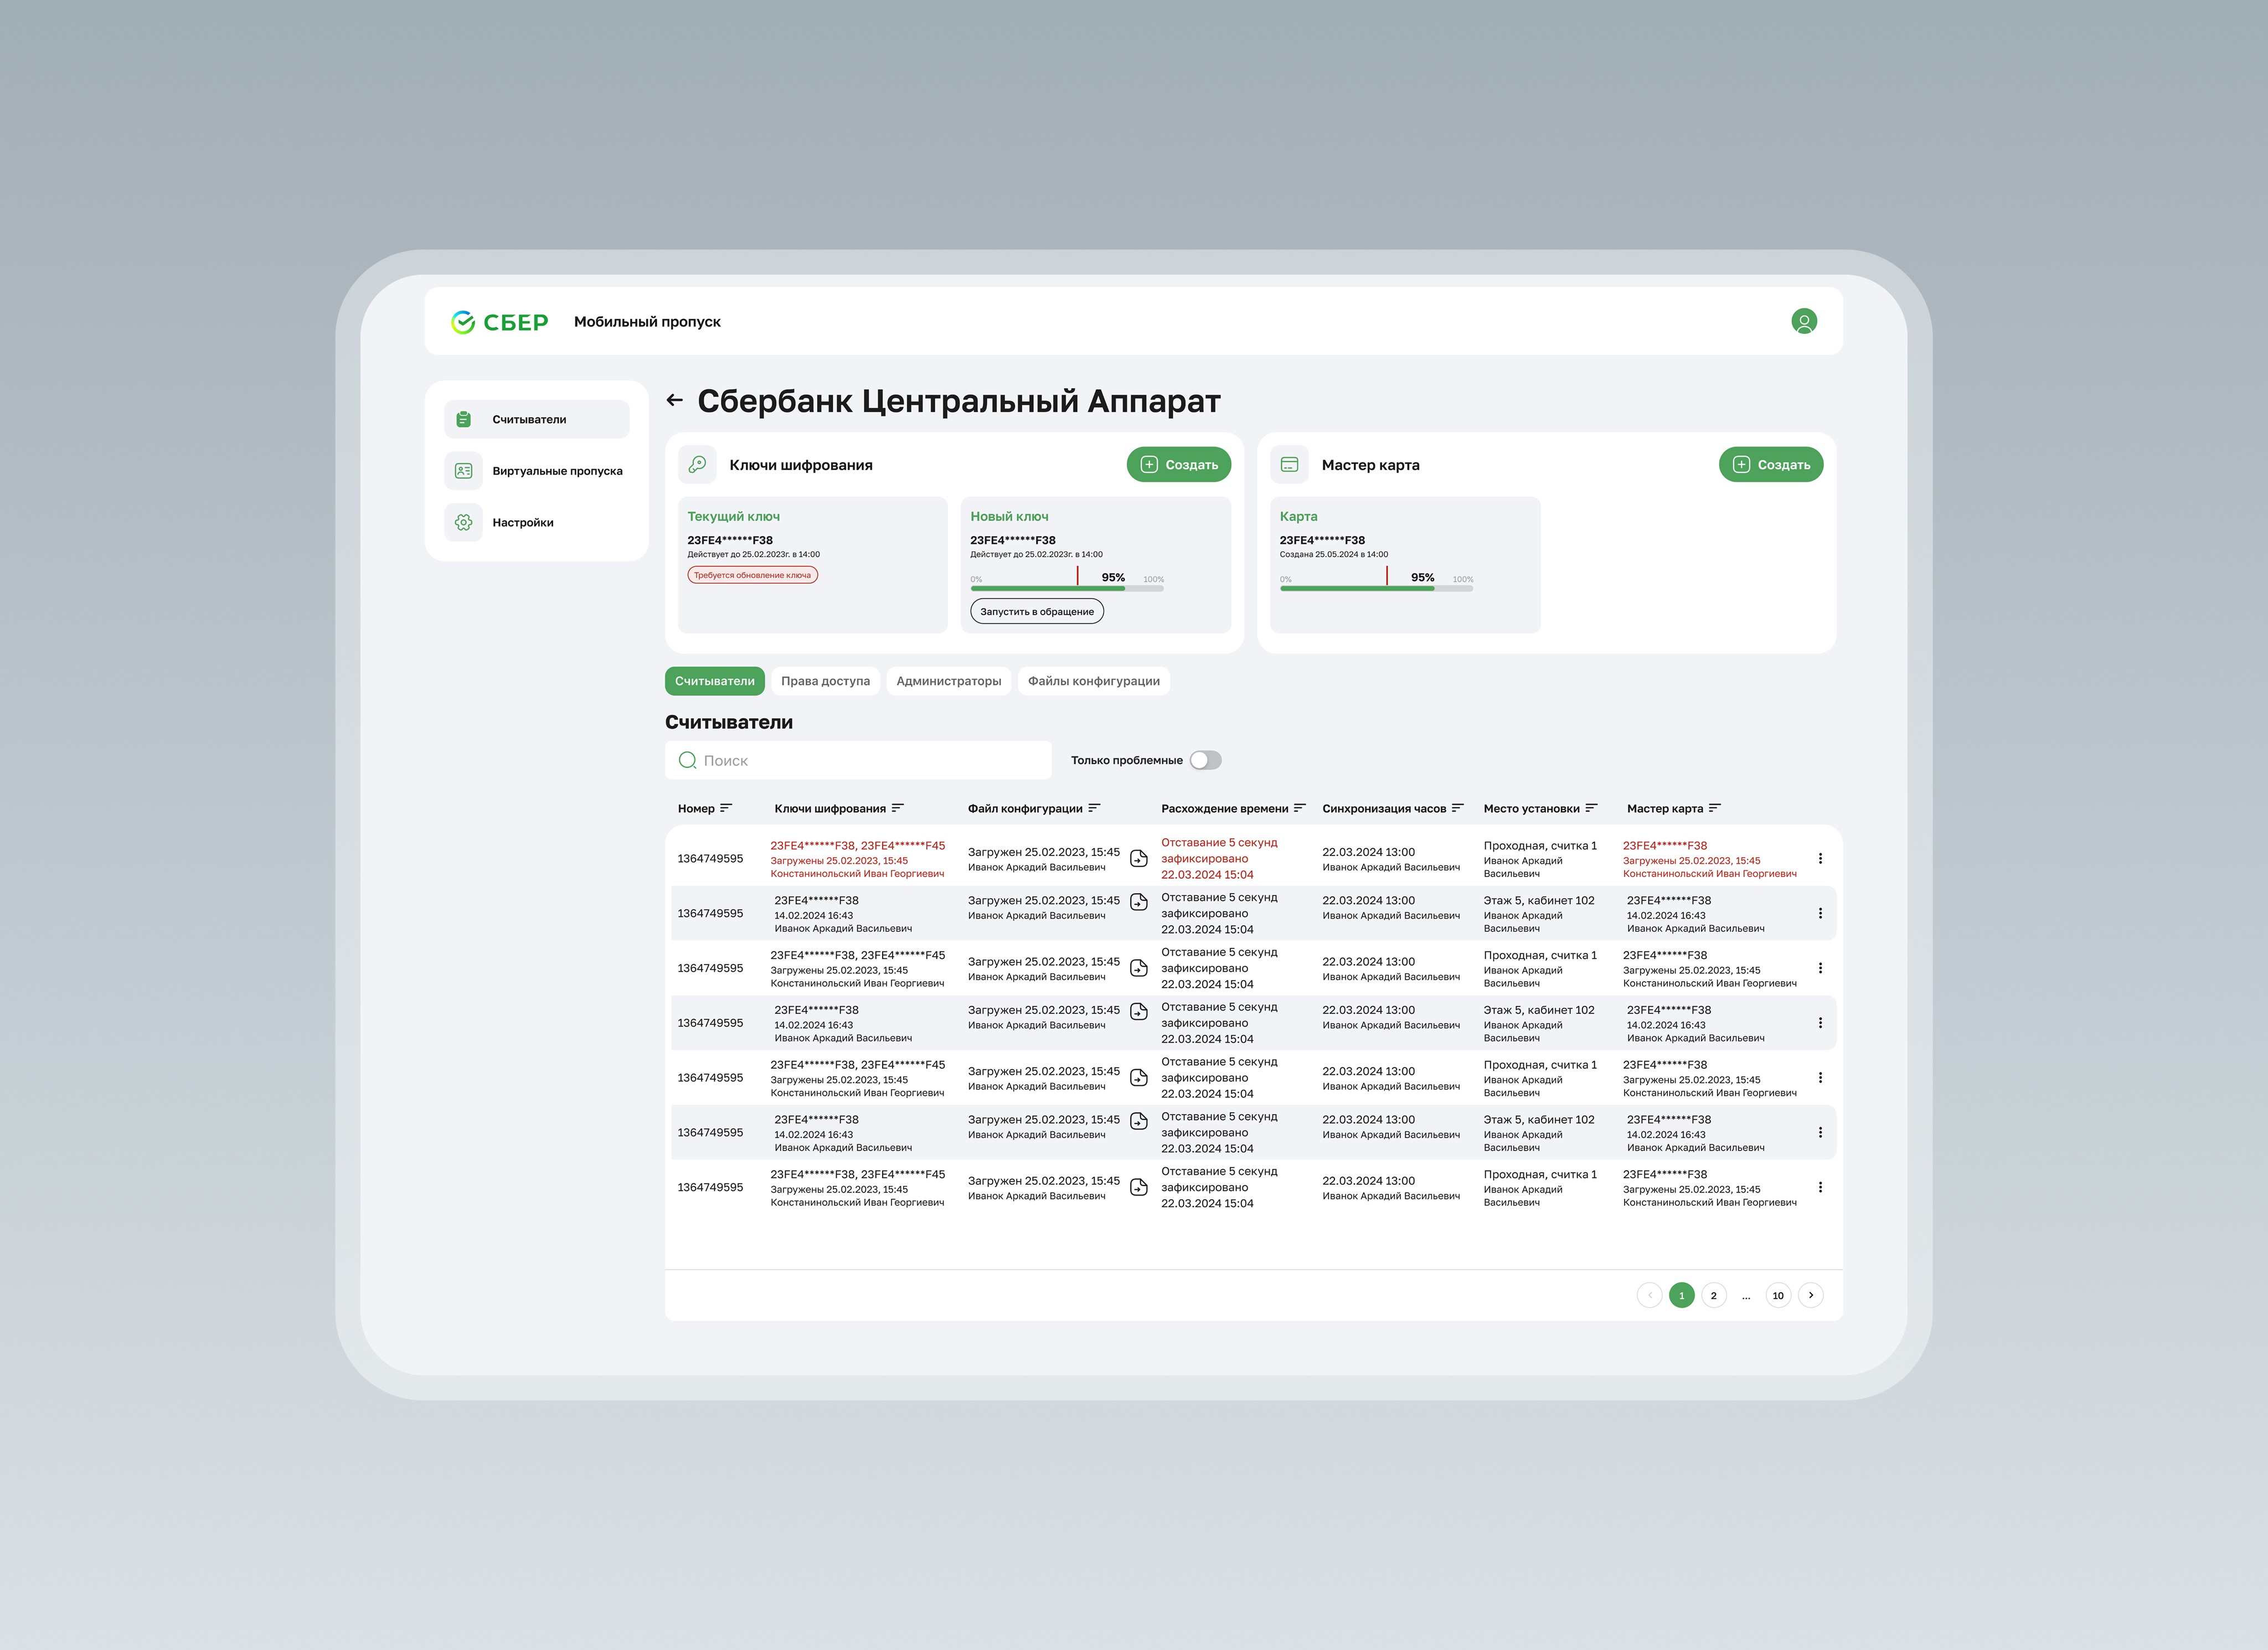Open the user profile avatar
The image size is (2268, 1650).
click(1803, 321)
